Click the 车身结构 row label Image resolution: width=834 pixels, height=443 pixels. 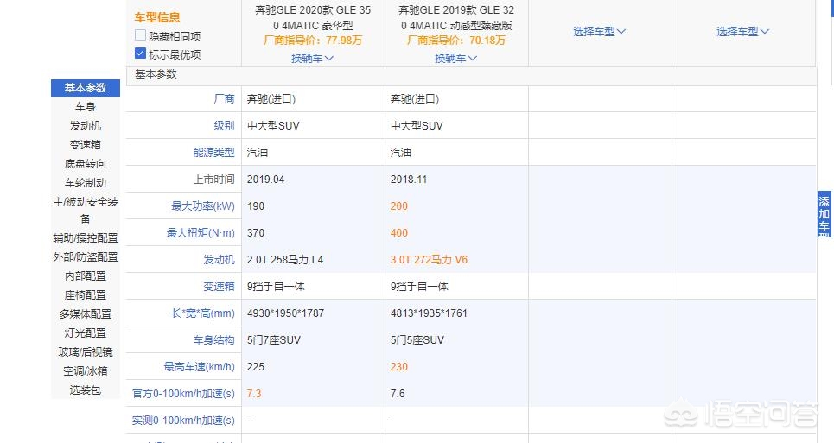(x=213, y=340)
